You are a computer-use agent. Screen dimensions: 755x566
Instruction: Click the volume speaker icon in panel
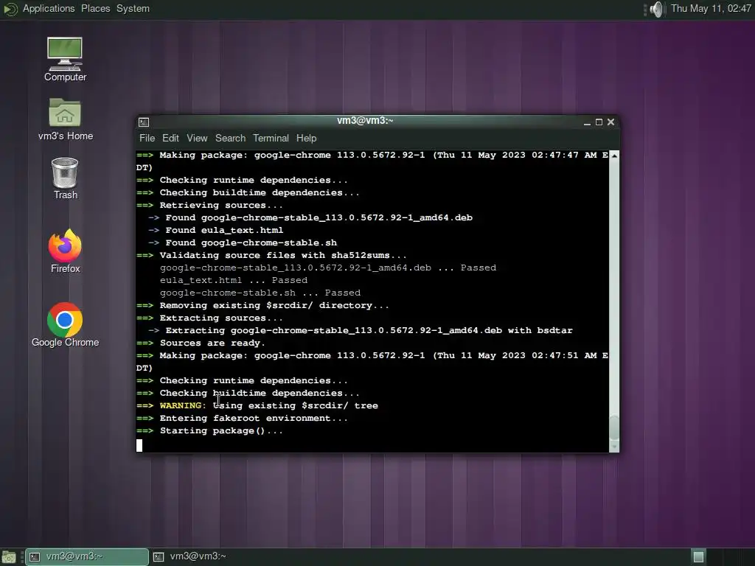tap(656, 9)
